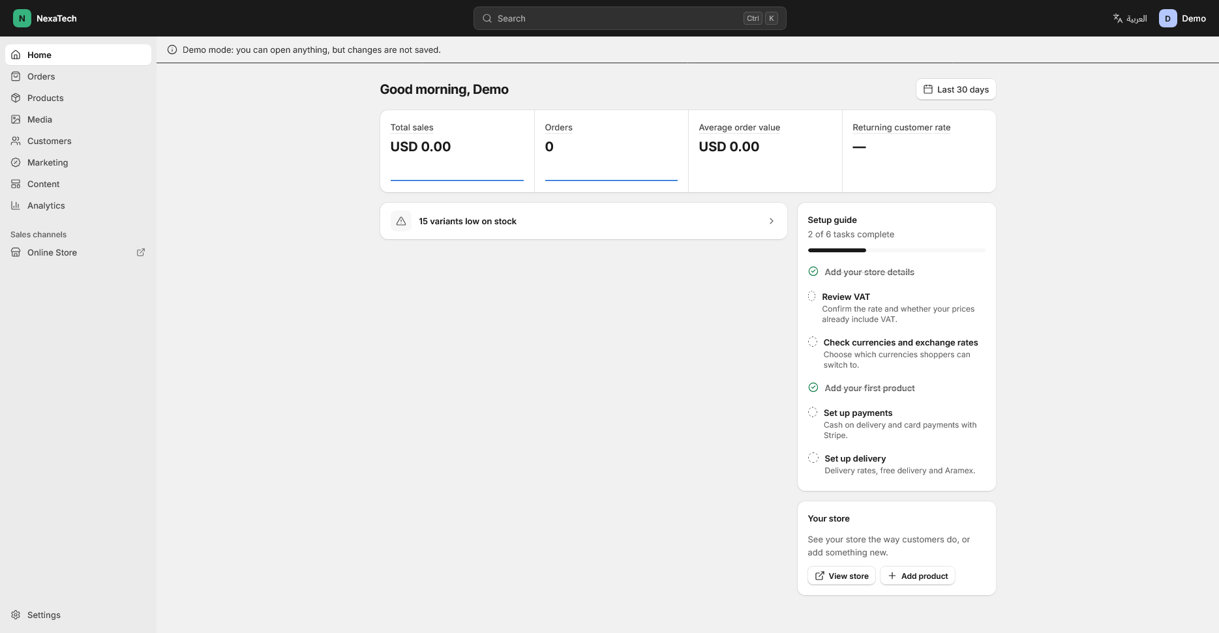Toggle the completed Add your store details check
The height and width of the screenshot is (633, 1219).
(x=813, y=271)
